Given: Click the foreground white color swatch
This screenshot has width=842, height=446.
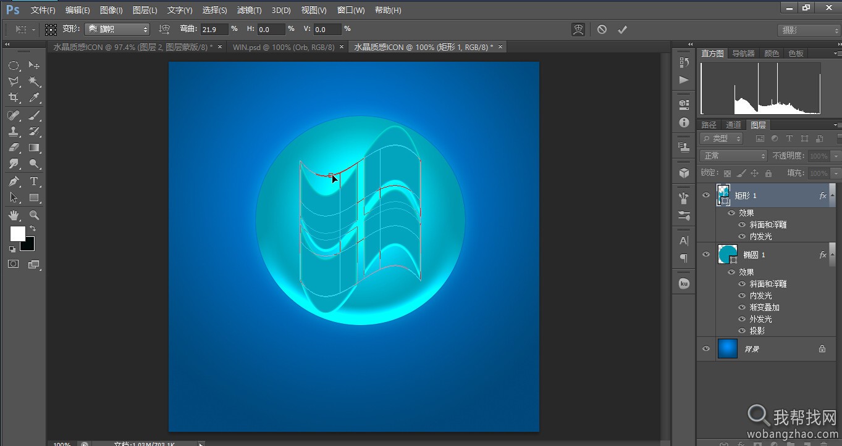Looking at the screenshot, I should pos(17,233).
